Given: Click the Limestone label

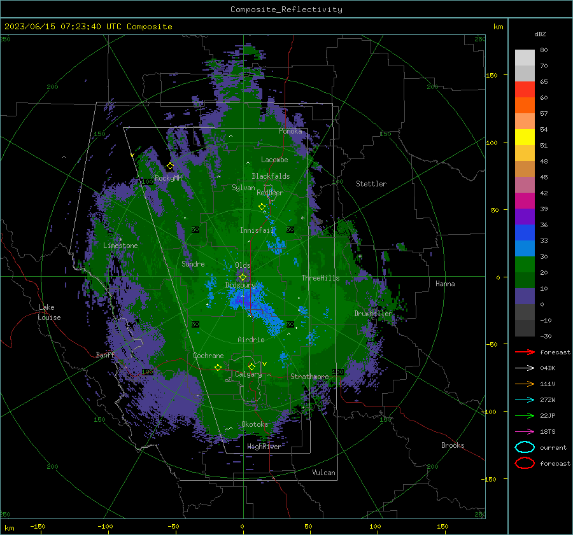Looking at the screenshot, I should (x=120, y=246).
